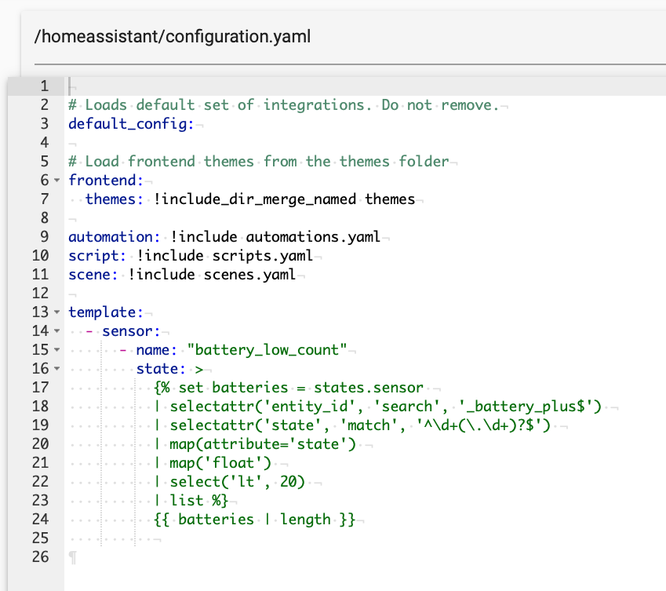The image size is (666, 591).
Task: Collapse the frontend fold arrow on line 6
Action: pos(57,181)
